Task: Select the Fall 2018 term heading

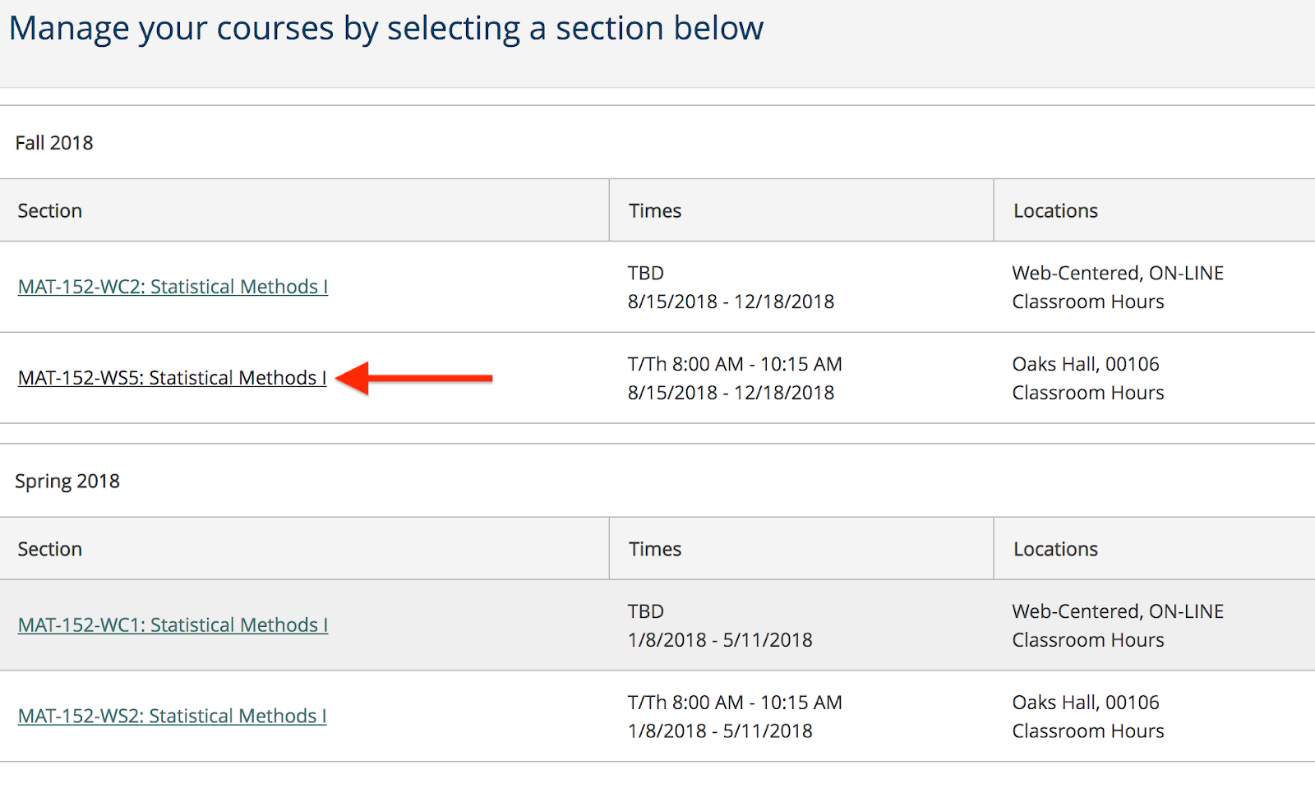Action: [54, 143]
